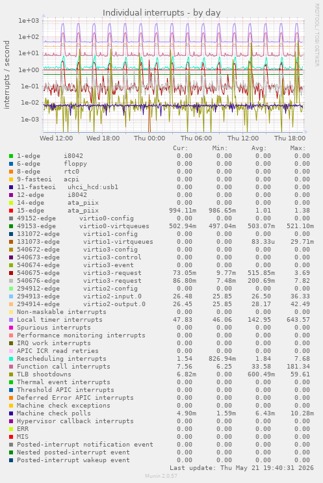Select the Local timer interrupts legend label

point(59,320)
